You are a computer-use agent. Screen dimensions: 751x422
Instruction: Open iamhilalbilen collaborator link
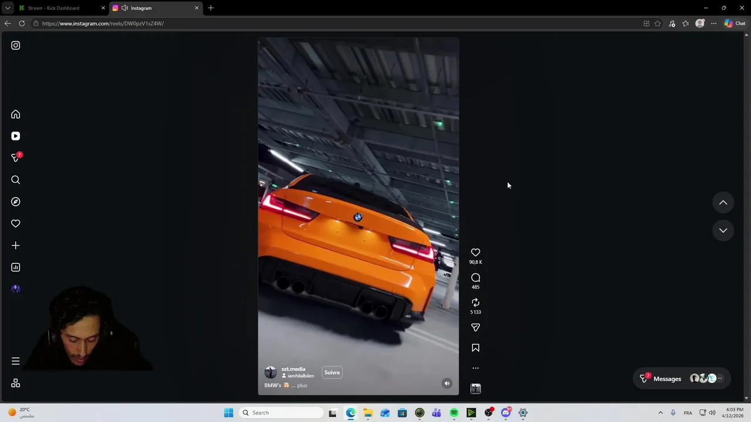point(300,376)
